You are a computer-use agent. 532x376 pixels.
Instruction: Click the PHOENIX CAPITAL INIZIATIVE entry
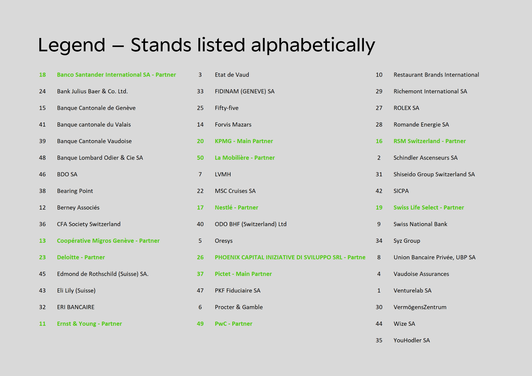[x=290, y=257]
